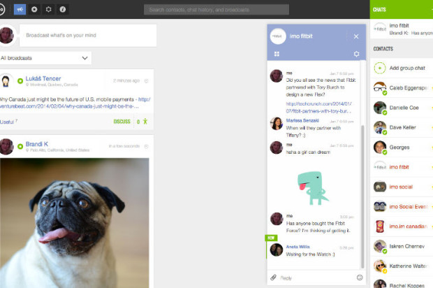Viewport: 433px width, 288px height.
Task: Open contact Danielle Coe
Action: pyautogui.click(x=402, y=108)
